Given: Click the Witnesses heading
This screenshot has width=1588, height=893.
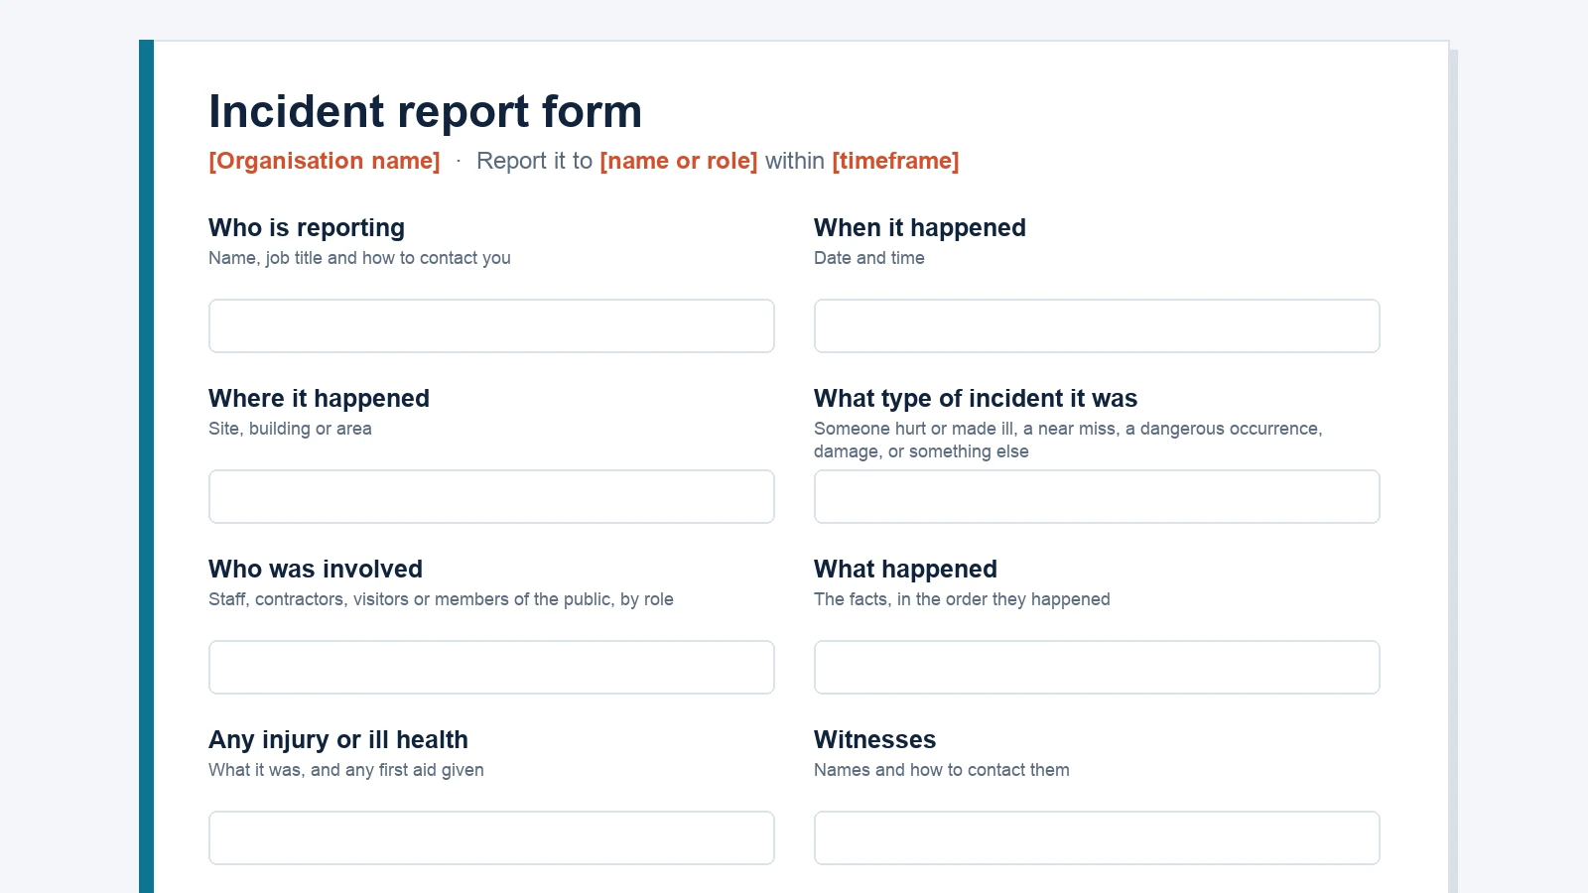Looking at the screenshot, I should (x=874, y=740).
